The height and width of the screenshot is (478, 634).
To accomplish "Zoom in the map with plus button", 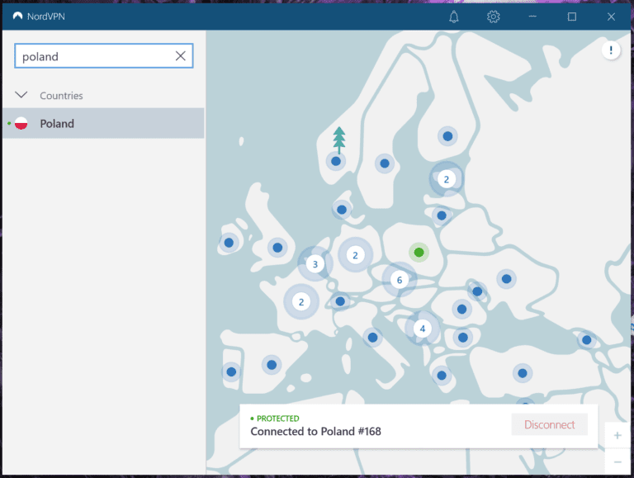I will (617, 435).
